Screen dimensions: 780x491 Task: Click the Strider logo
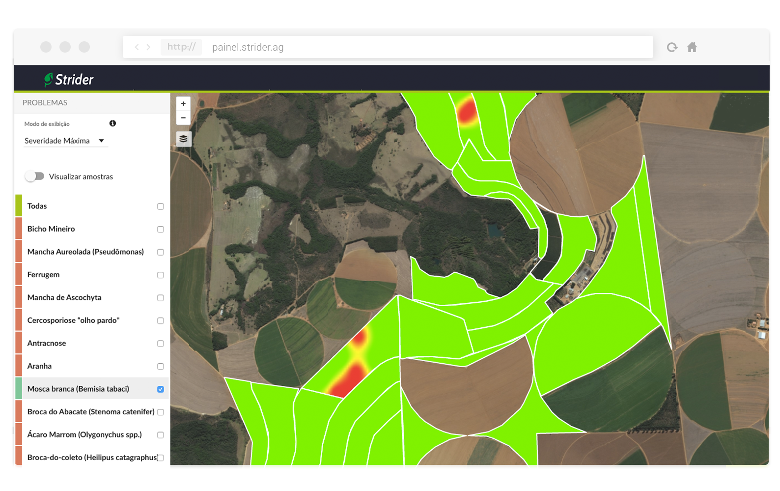[x=69, y=79]
